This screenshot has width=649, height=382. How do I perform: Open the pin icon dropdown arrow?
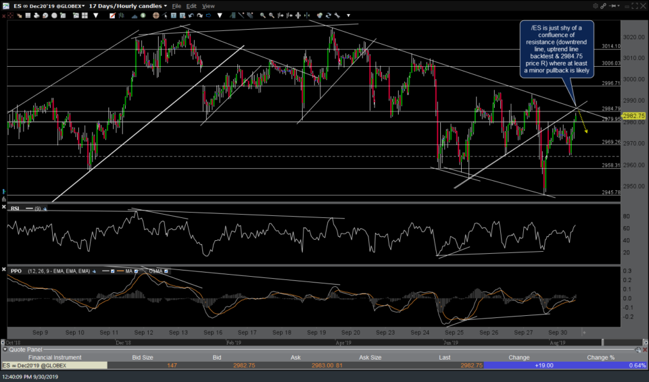620,6
